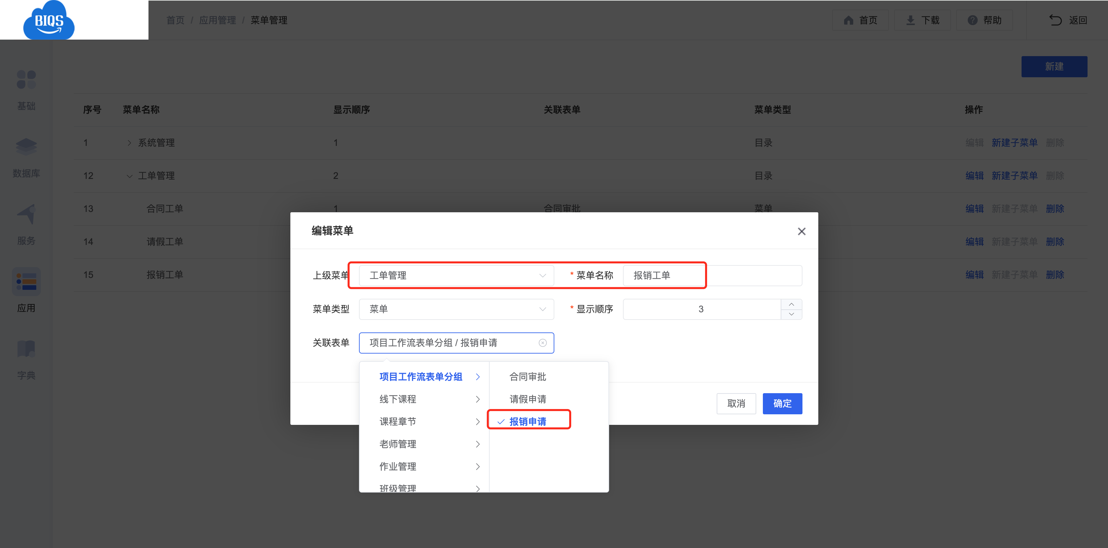This screenshot has width=1108, height=548.
Task: Open the 菜单类型 dropdown
Action: pyautogui.click(x=456, y=309)
